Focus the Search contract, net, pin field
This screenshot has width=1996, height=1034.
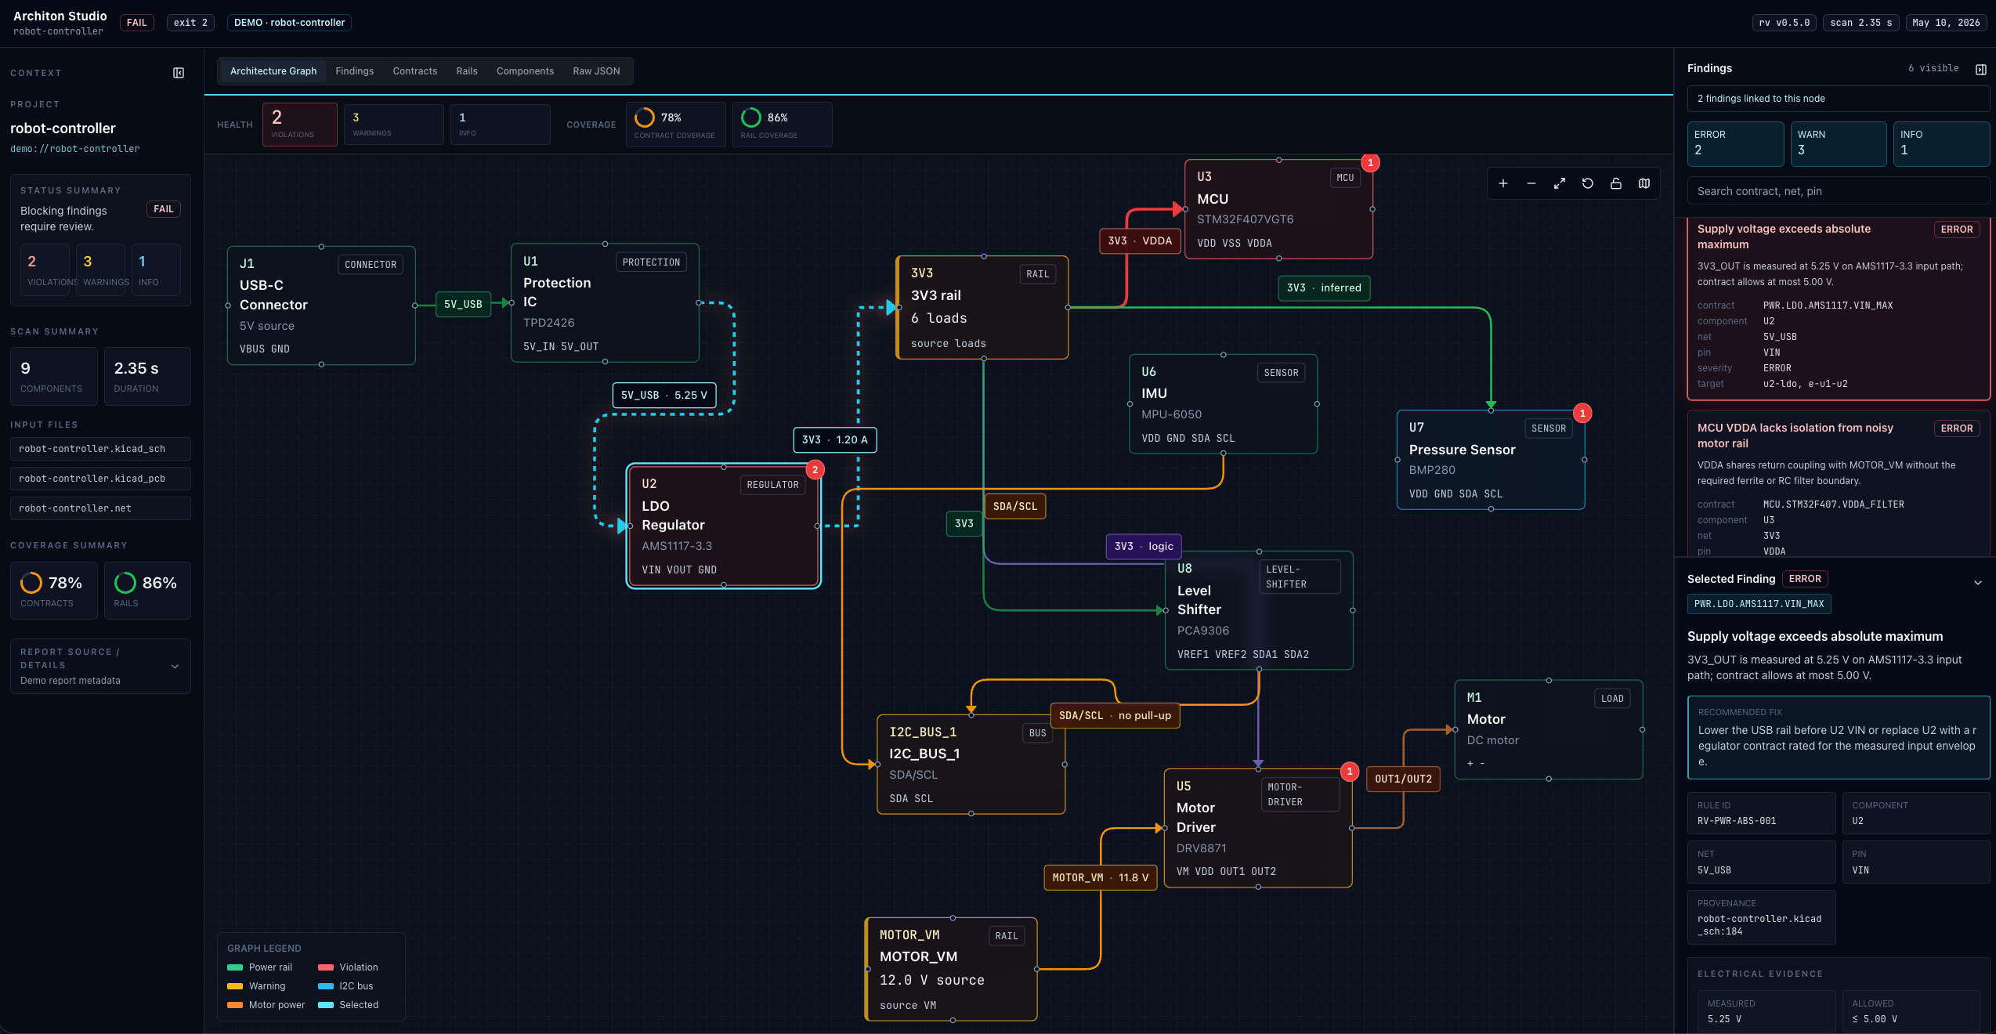[1838, 191]
